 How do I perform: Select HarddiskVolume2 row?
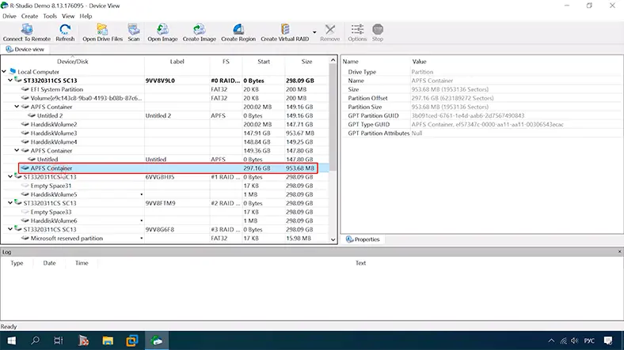point(165,124)
